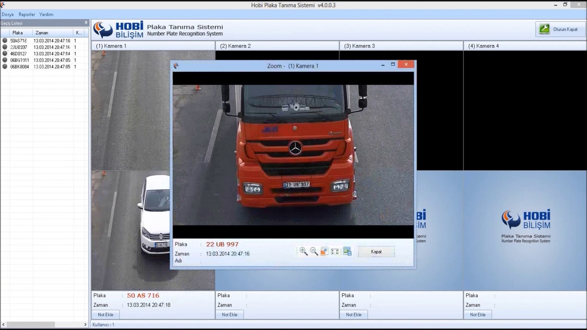Click the fullscreen corners icon in Zoom toolbar

pyautogui.click(x=335, y=251)
